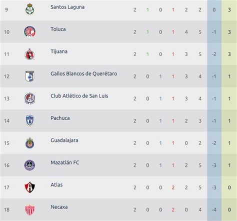Click the Guadalajara Chivas crest
Viewport: 237px width, 221px height.
tap(30, 143)
